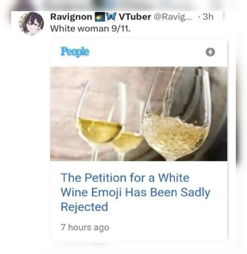
Task: Click the People magazine logo
Action: click(x=75, y=52)
